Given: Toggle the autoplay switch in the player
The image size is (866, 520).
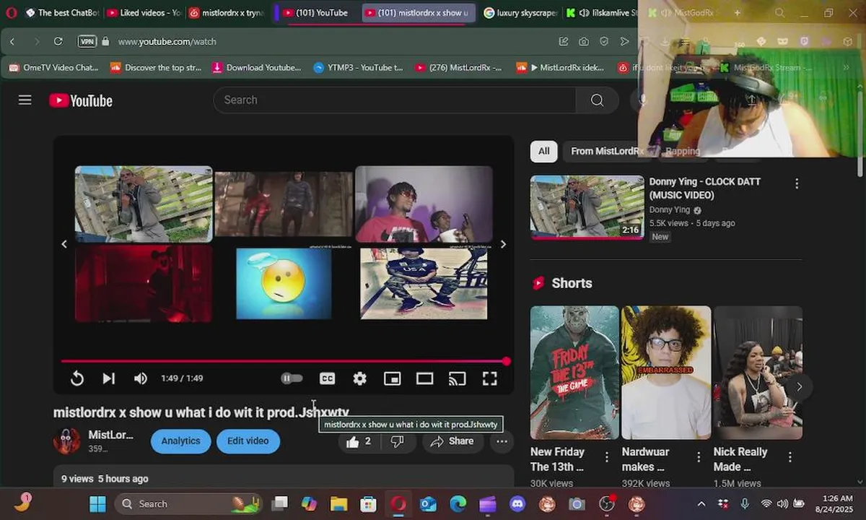Looking at the screenshot, I should tap(292, 378).
